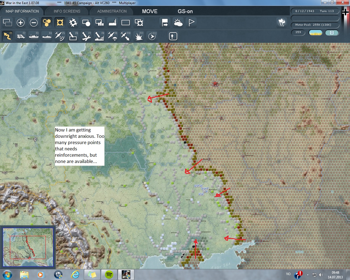This screenshot has width=350, height=280.
Task: Select F5 air recon mode
Action: tap(60, 36)
